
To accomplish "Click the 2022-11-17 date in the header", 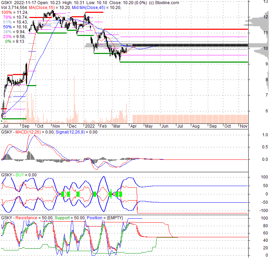I will (x=25, y=3).
